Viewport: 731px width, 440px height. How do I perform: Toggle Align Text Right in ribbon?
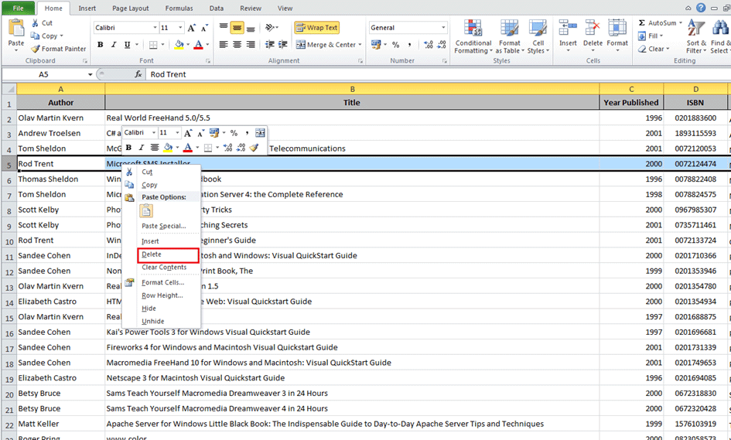tap(251, 45)
